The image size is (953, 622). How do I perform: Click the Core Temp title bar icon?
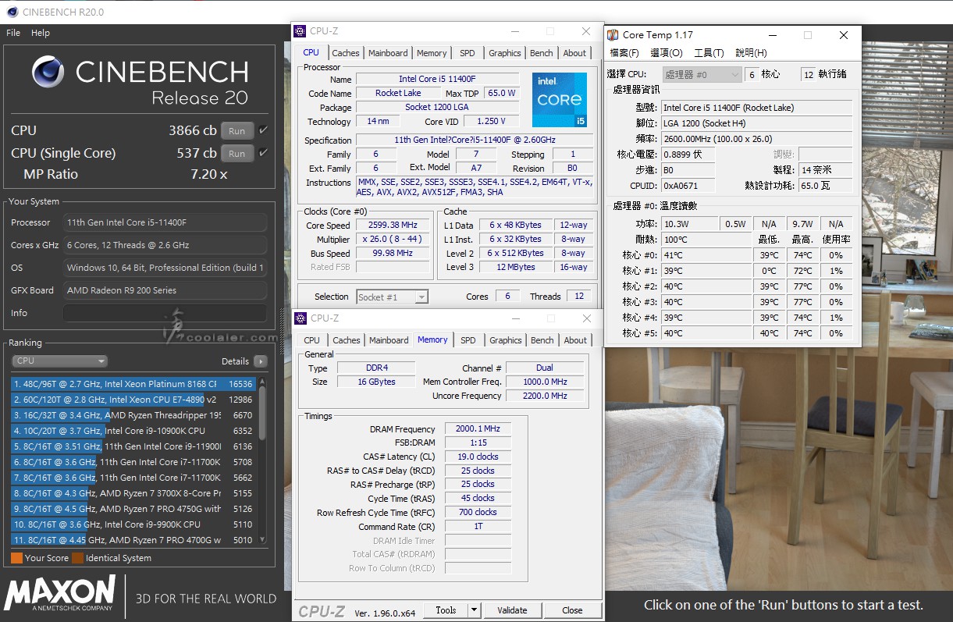(x=613, y=35)
